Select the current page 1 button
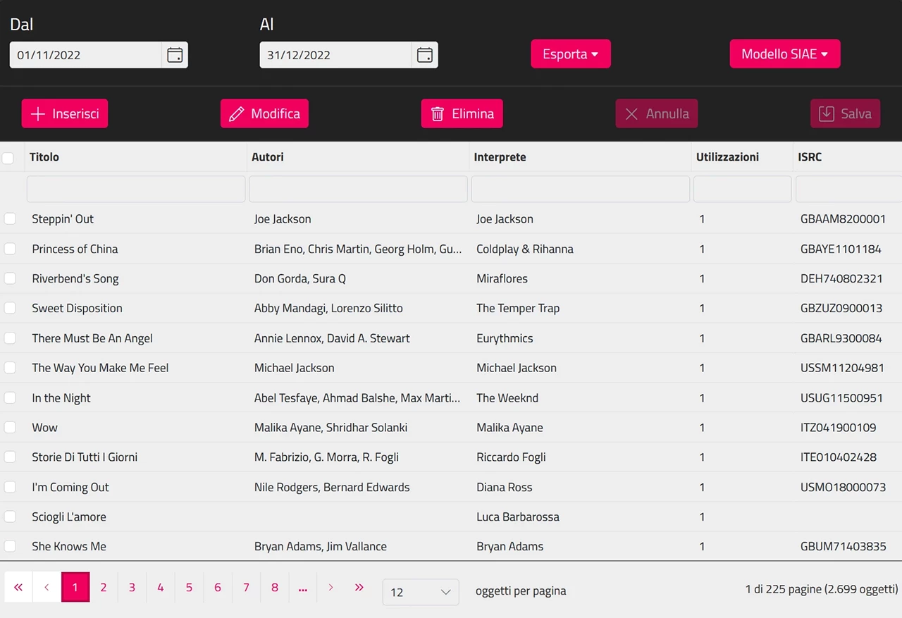The width and height of the screenshot is (902, 618). [75, 587]
